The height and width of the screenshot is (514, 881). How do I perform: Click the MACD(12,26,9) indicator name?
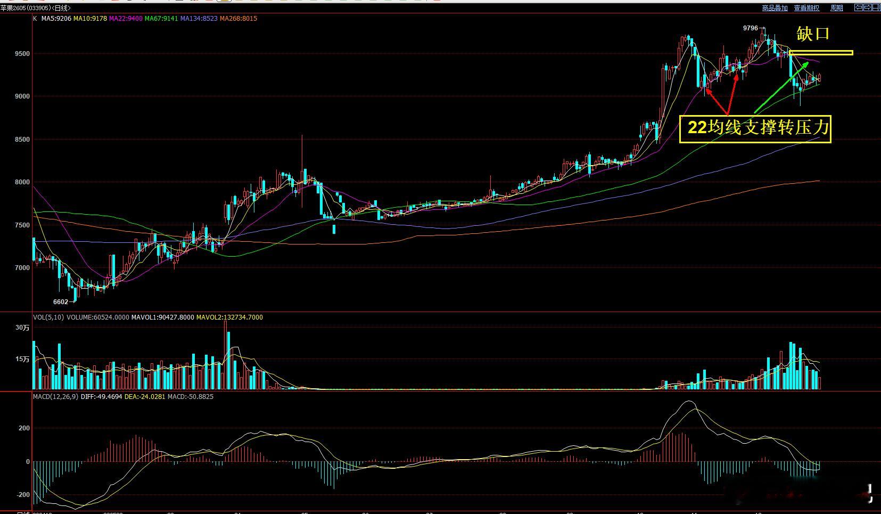click(56, 397)
